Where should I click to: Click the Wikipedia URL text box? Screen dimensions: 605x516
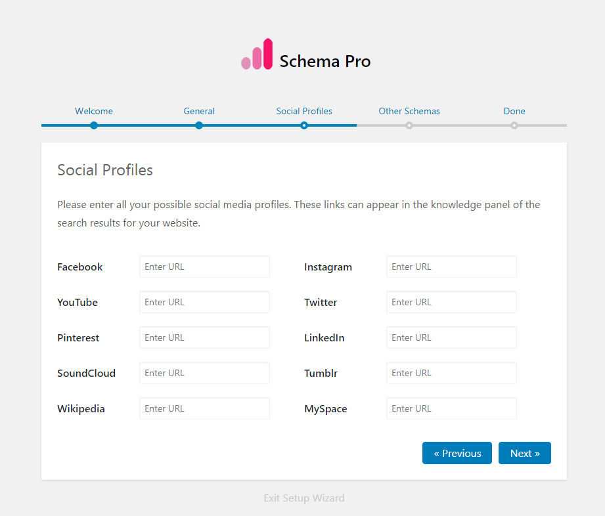pyautogui.click(x=204, y=409)
